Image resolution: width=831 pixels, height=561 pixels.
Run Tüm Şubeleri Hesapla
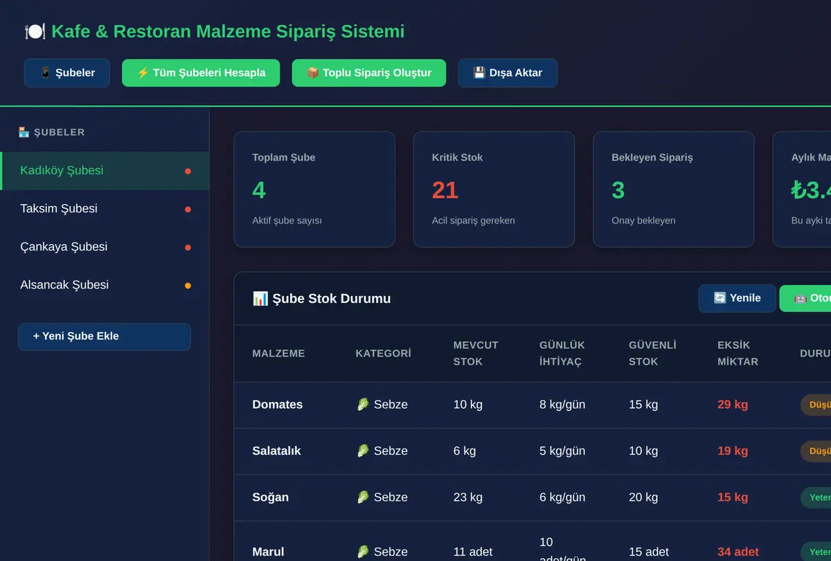201,73
